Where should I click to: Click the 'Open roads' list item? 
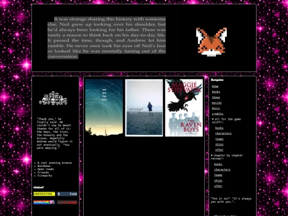pos(45,169)
